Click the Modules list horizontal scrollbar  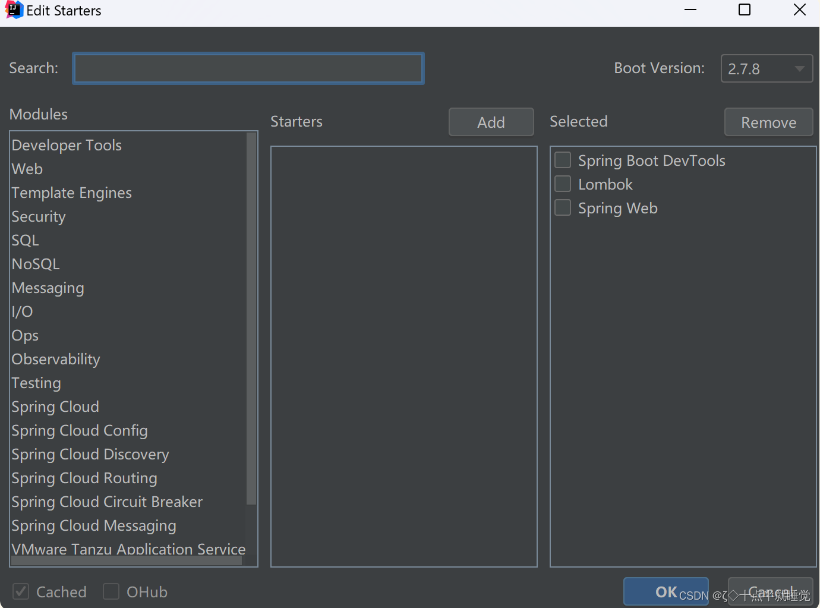(127, 560)
